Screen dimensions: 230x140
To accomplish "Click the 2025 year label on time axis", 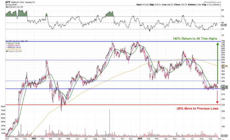I will 34,139.
